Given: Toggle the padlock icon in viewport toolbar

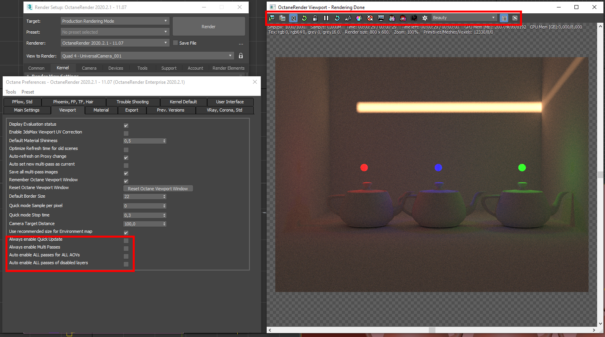Looking at the screenshot, I should click(x=315, y=18).
